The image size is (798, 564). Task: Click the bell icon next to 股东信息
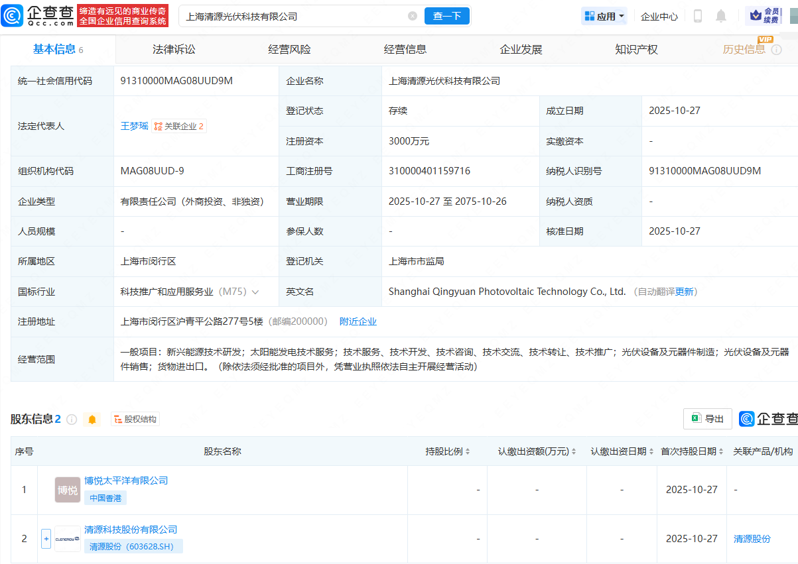click(x=92, y=419)
